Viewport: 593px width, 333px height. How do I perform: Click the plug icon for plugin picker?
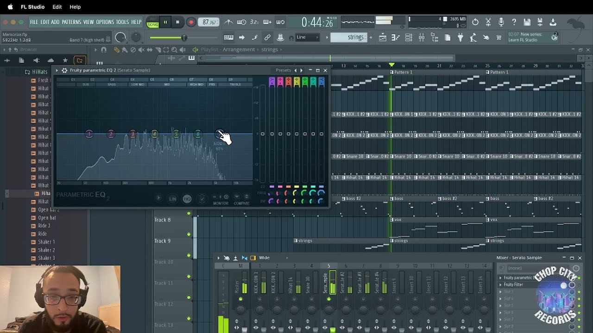coord(460,37)
